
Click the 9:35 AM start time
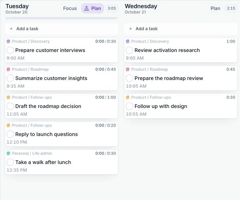click(x=16, y=86)
